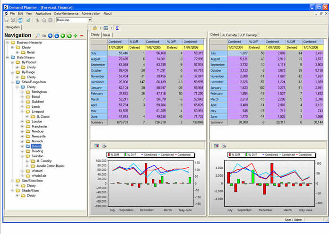
Task: Click the blue down-arrow navigation icon
Action: pos(57,35)
